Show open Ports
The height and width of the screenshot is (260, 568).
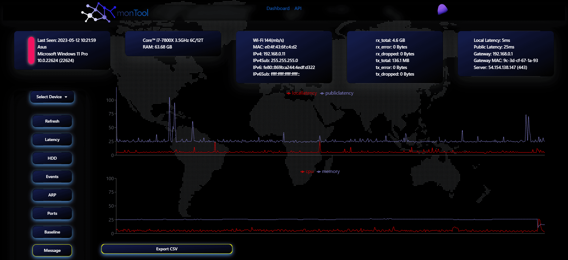pyautogui.click(x=52, y=214)
